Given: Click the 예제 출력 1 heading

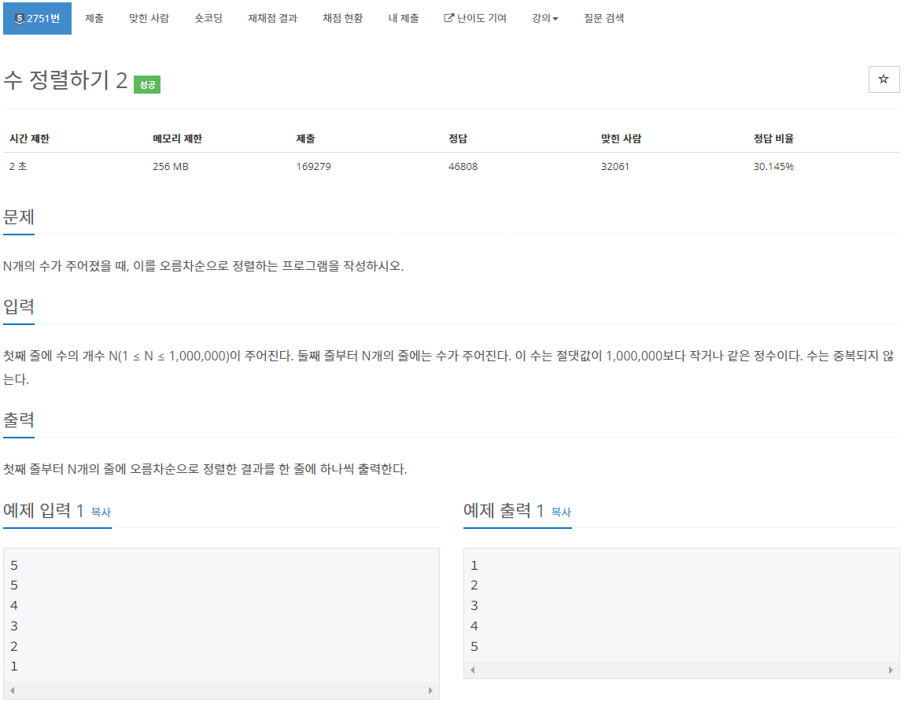Looking at the screenshot, I should [504, 510].
